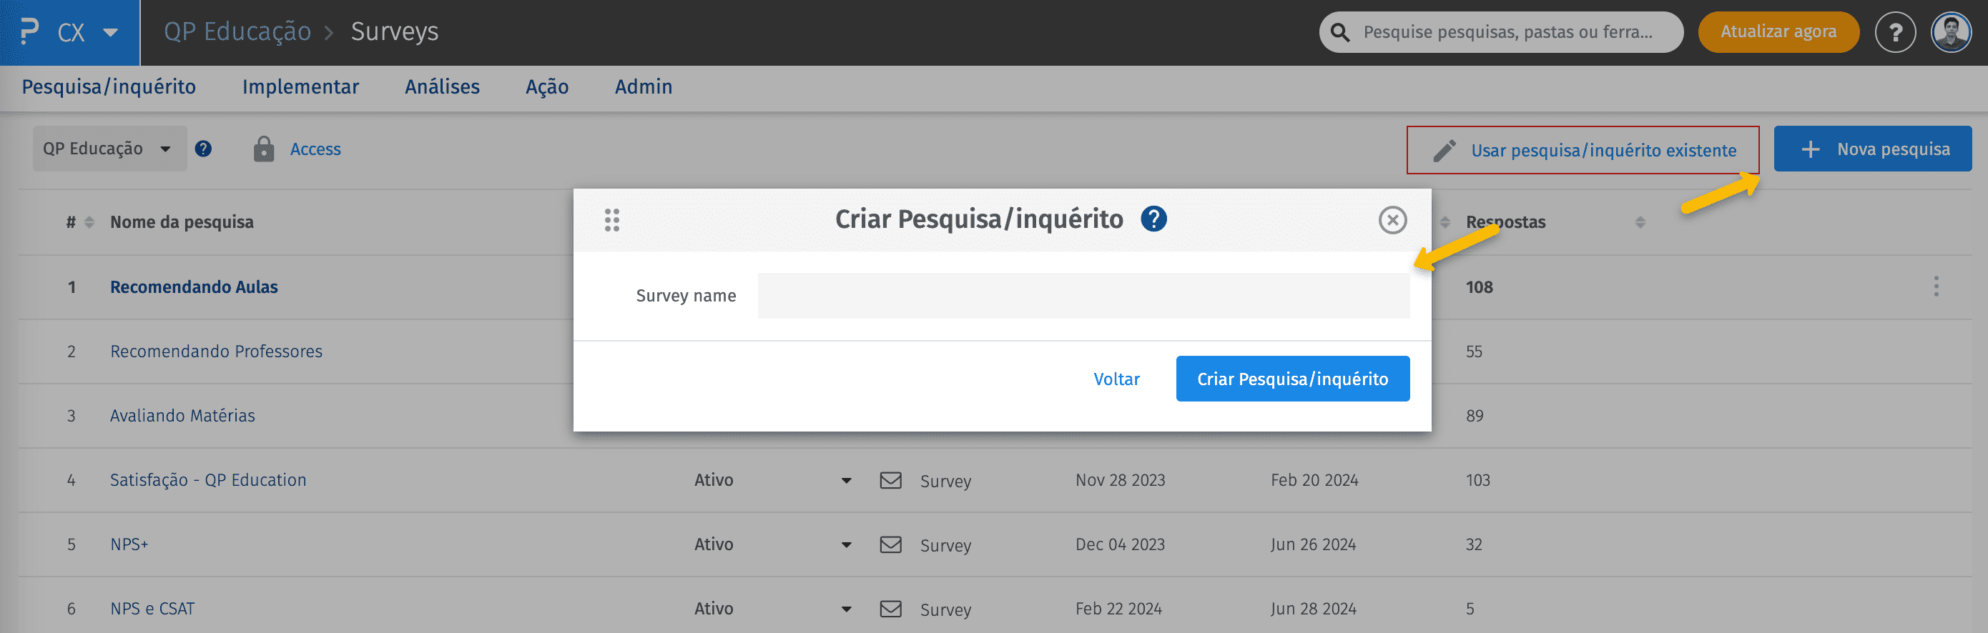Image resolution: width=1988 pixels, height=633 pixels.
Task: Click the Survey name input field
Action: (x=1083, y=296)
